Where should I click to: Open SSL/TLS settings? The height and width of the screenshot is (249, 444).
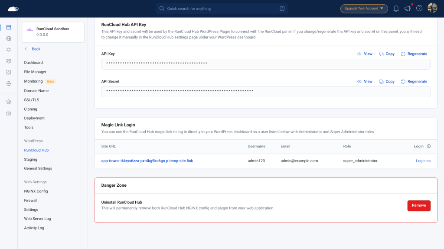tap(31, 100)
